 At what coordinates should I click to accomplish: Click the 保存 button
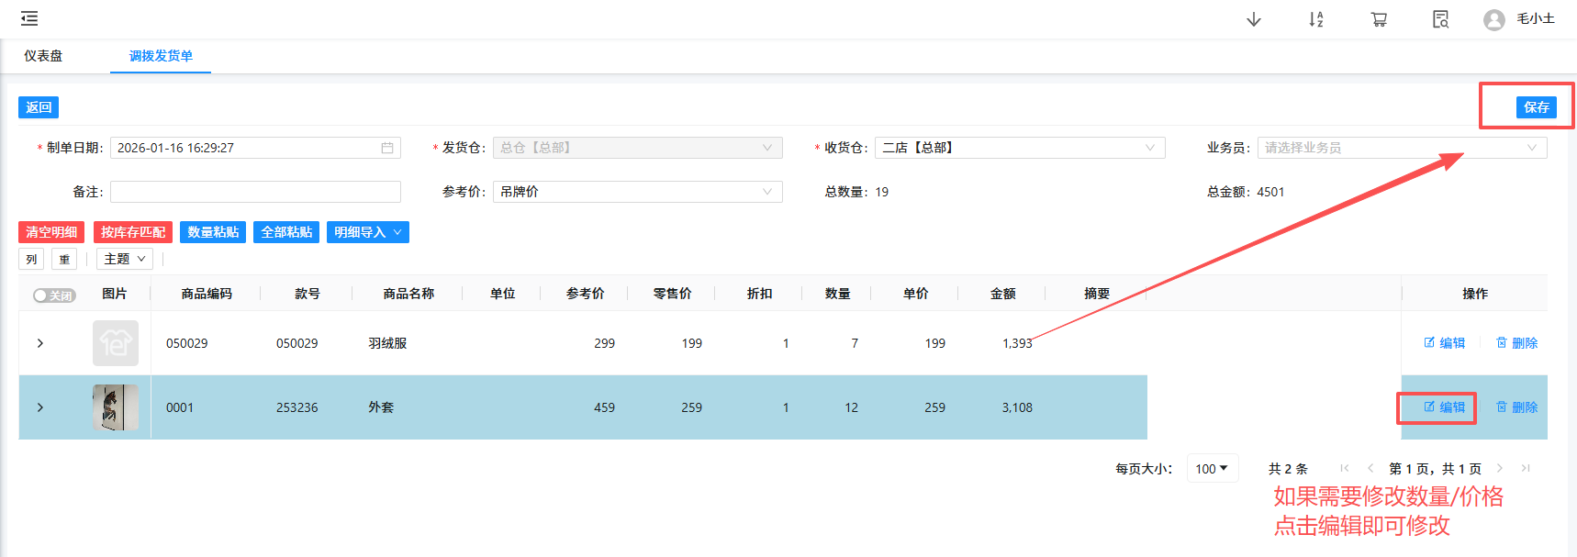[x=1536, y=107]
